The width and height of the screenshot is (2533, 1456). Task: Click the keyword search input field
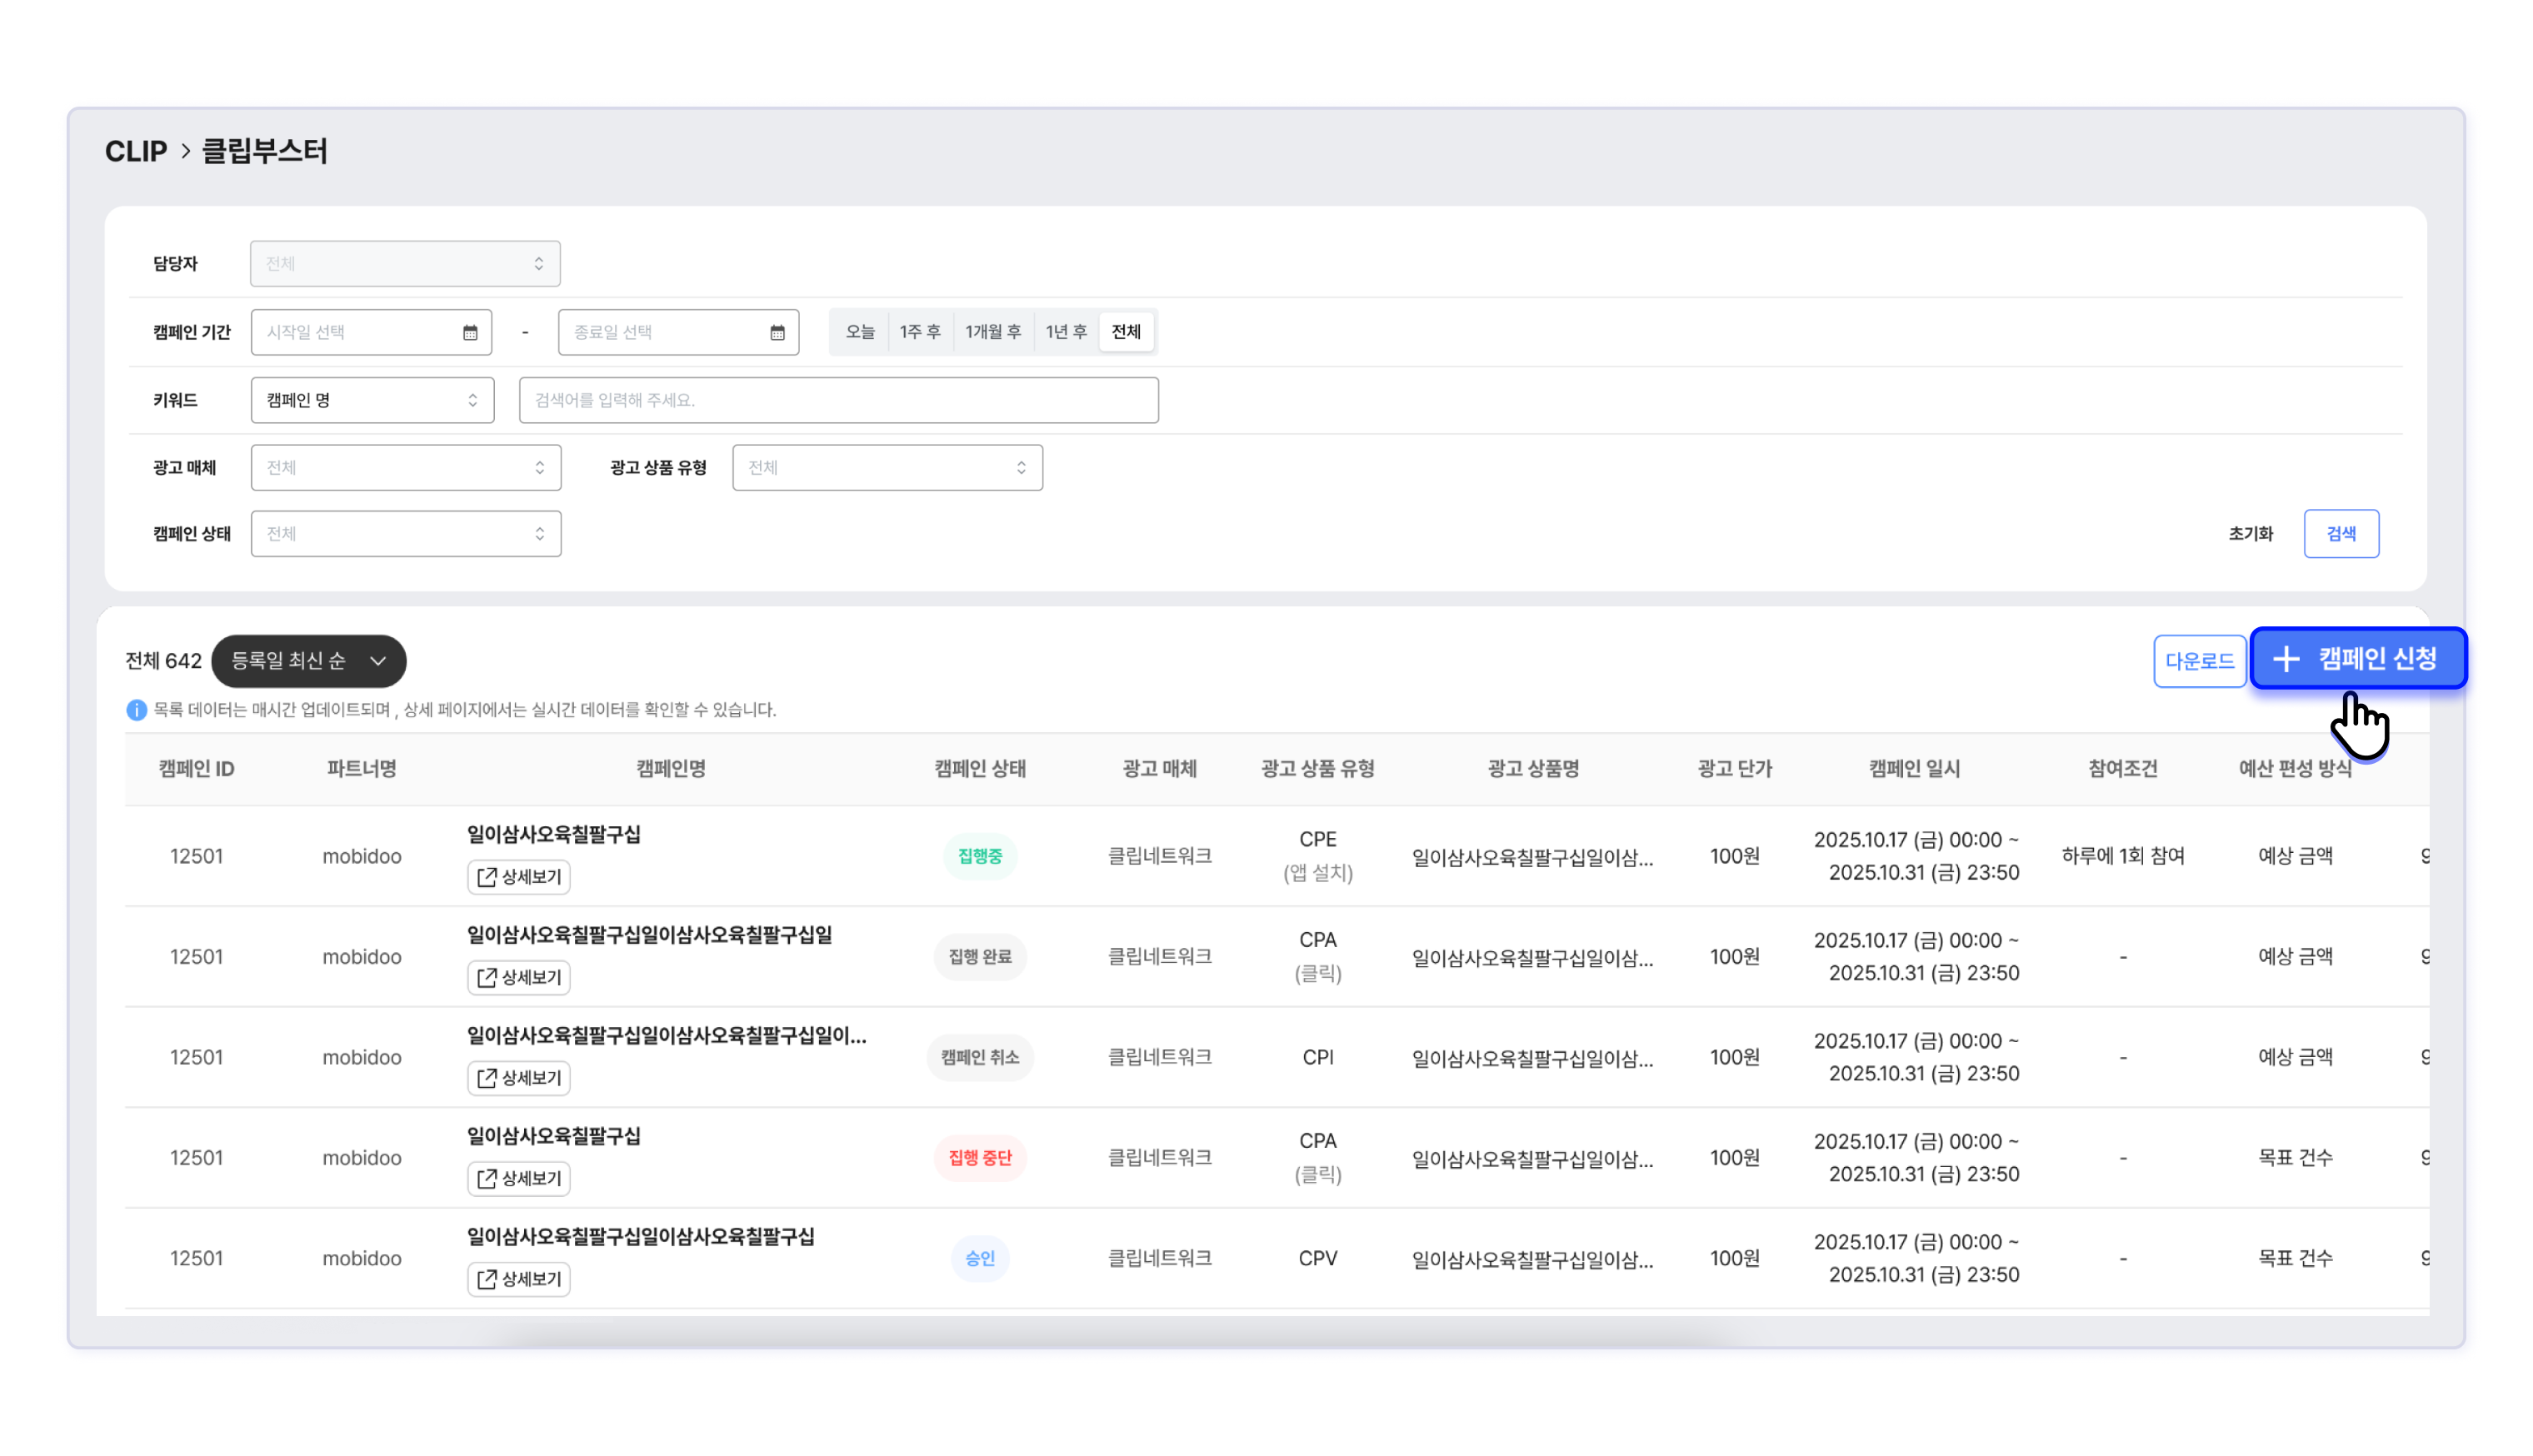click(x=838, y=400)
